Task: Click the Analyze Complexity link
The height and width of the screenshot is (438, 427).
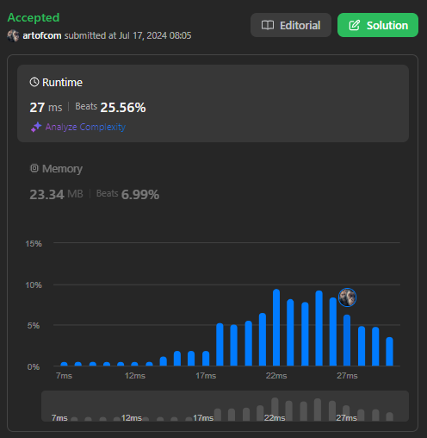Action: click(85, 127)
